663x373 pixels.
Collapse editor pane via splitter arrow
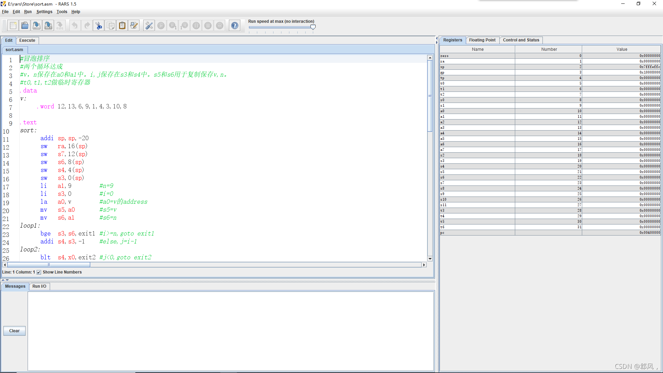click(3, 280)
